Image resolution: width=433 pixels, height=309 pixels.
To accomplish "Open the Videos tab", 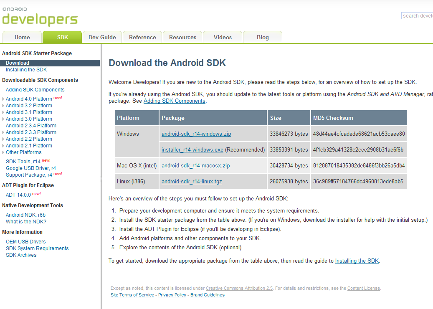I will pyautogui.click(x=223, y=37).
